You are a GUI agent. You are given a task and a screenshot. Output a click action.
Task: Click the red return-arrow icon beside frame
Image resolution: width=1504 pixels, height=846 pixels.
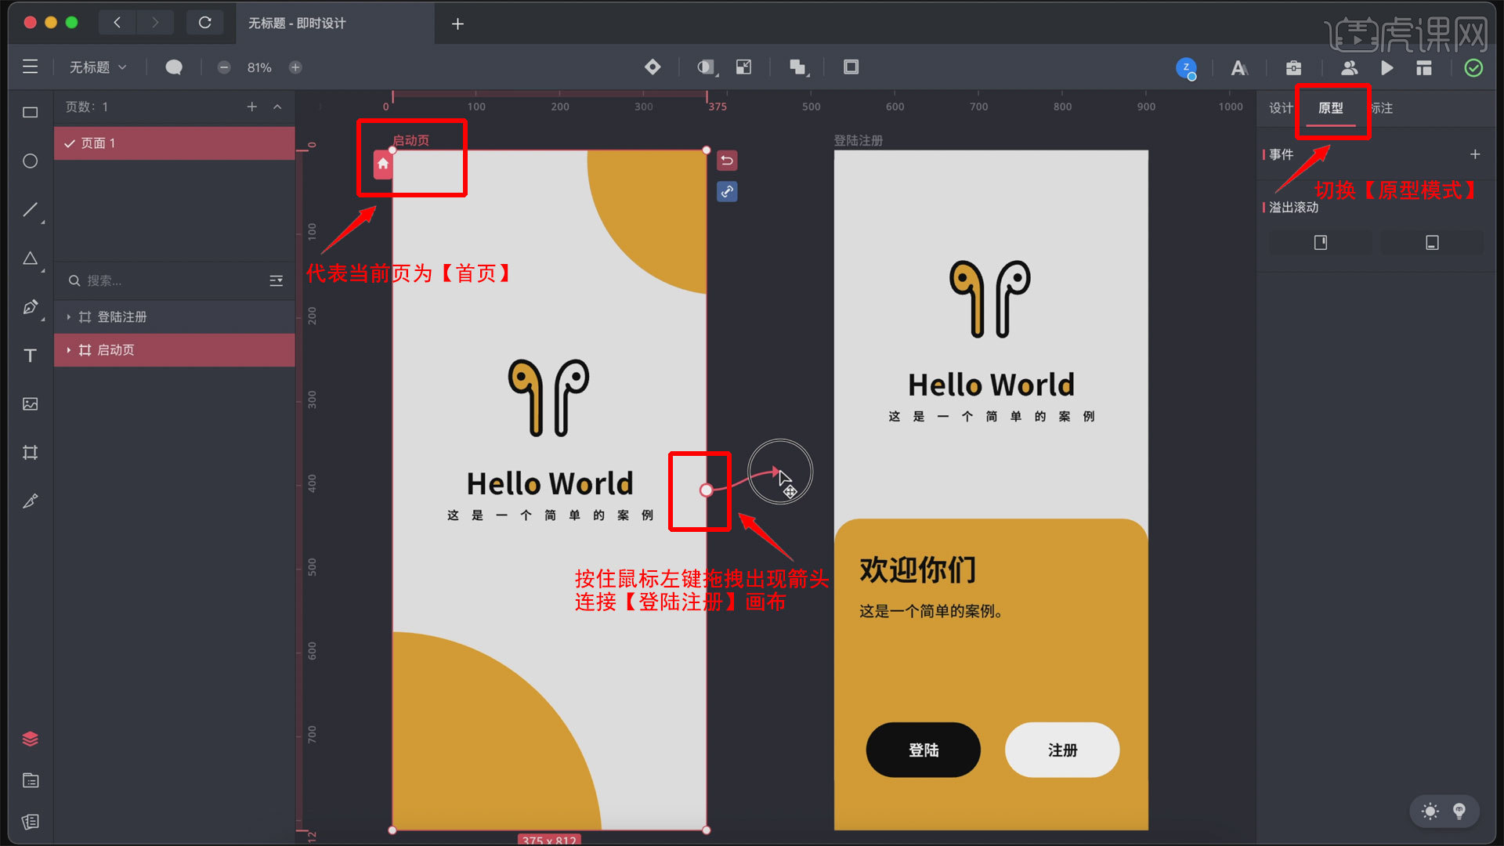click(727, 161)
